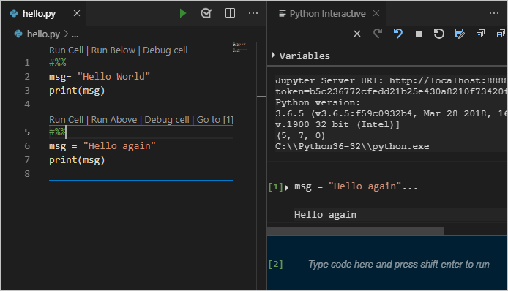Restart the IPython kernel icon
This screenshot has width=508, height=291.
tap(438, 34)
